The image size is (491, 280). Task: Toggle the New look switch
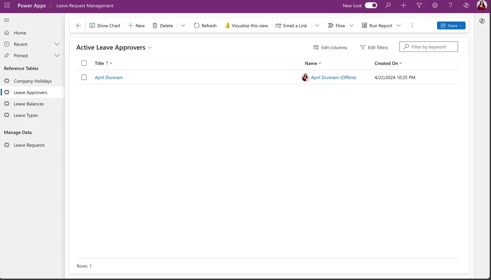371,5
